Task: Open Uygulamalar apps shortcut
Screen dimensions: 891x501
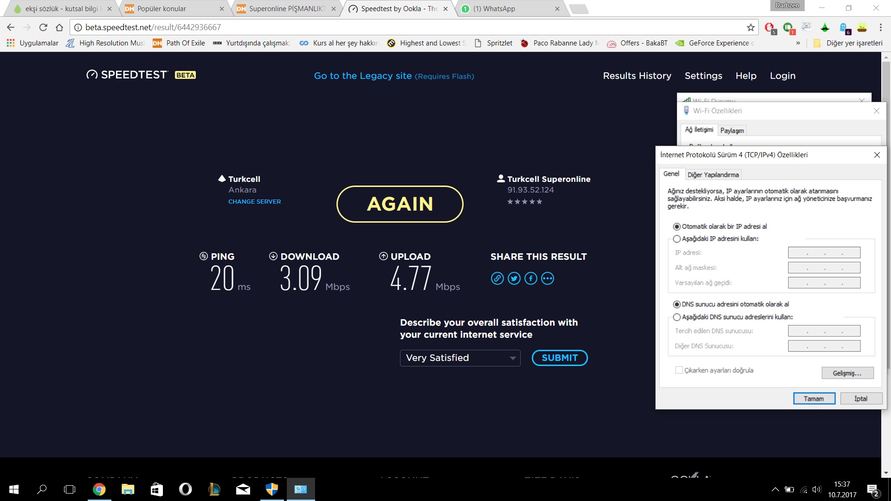Action: tap(32, 43)
